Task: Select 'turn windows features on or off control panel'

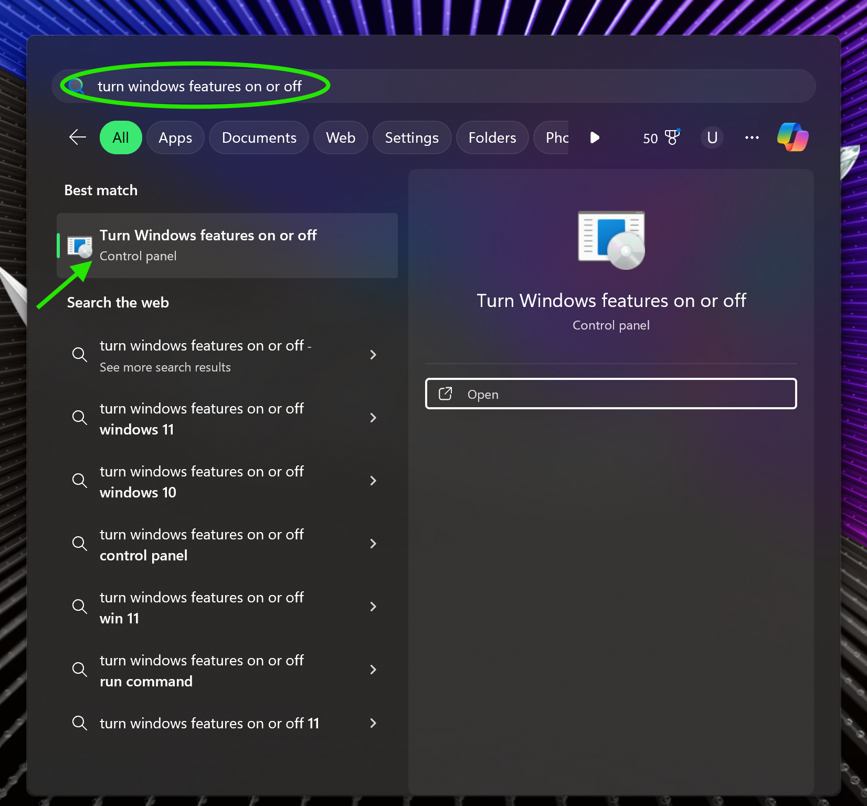Action: 227,544
